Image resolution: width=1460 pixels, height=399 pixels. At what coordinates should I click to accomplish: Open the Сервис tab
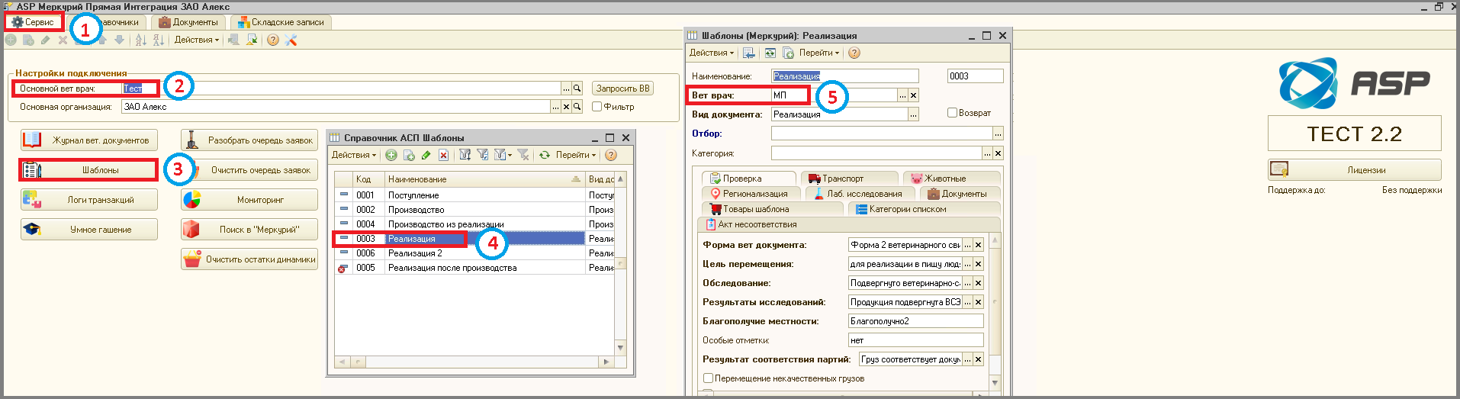[x=34, y=22]
